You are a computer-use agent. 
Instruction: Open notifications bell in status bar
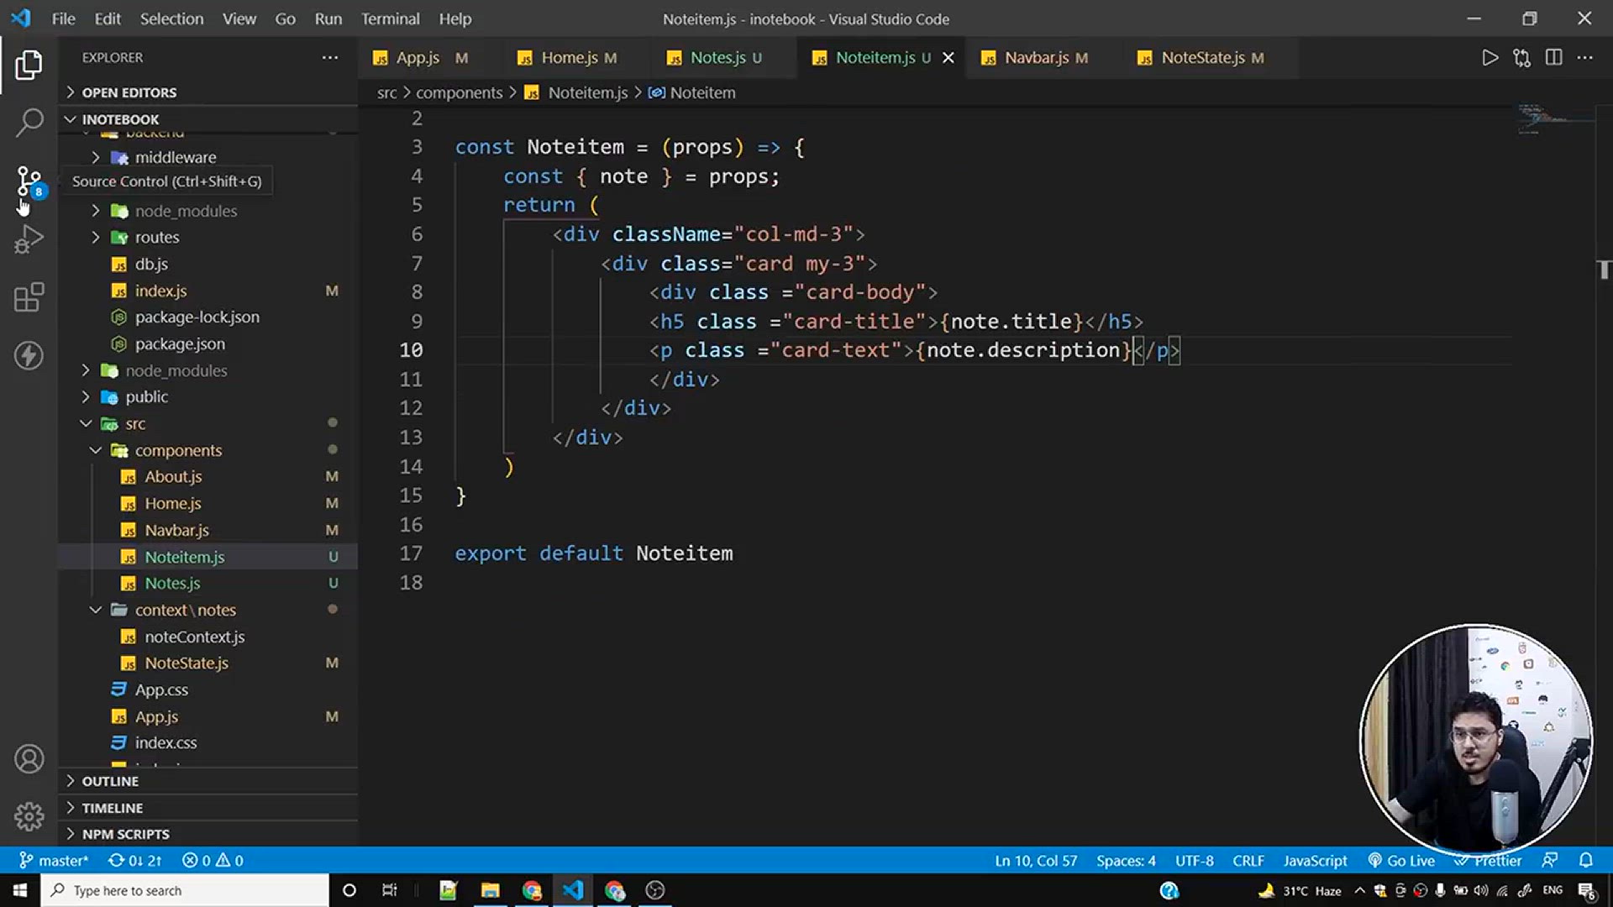pyautogui.click(x=1586, y=861)
